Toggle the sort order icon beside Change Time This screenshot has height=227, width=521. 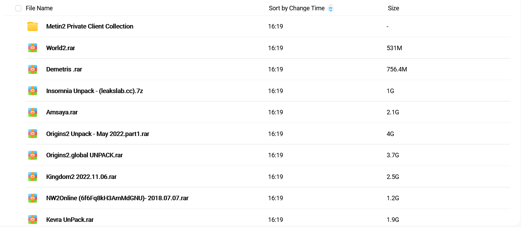point(330,8)
